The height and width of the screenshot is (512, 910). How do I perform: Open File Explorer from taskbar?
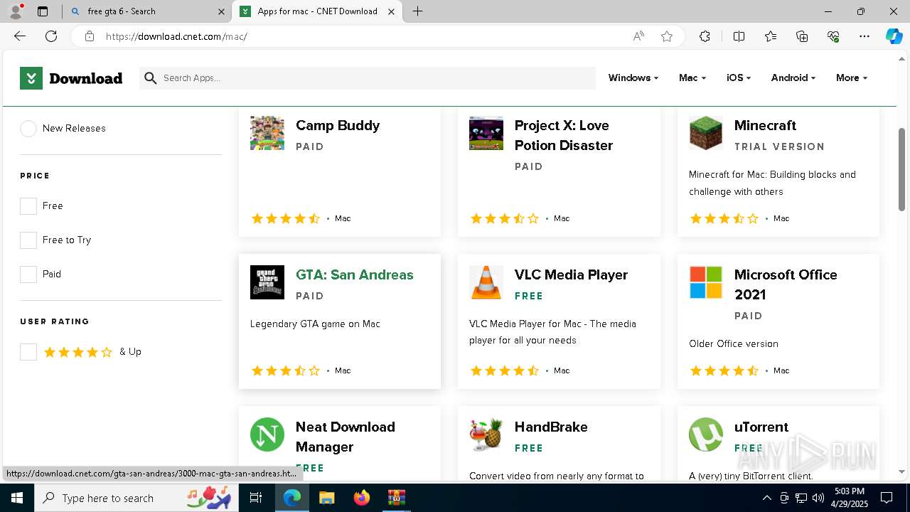pyautogui.click(x=326, y=498)
